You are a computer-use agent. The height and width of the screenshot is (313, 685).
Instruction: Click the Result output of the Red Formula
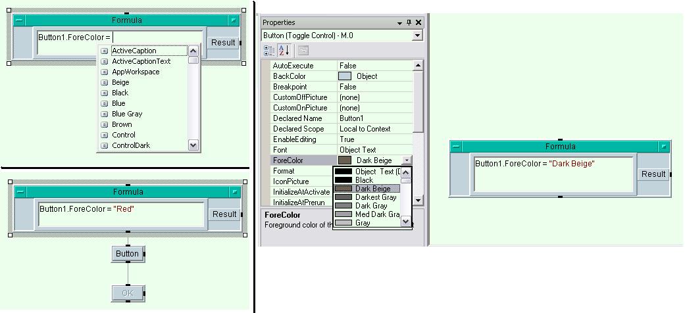click(224, 214)
